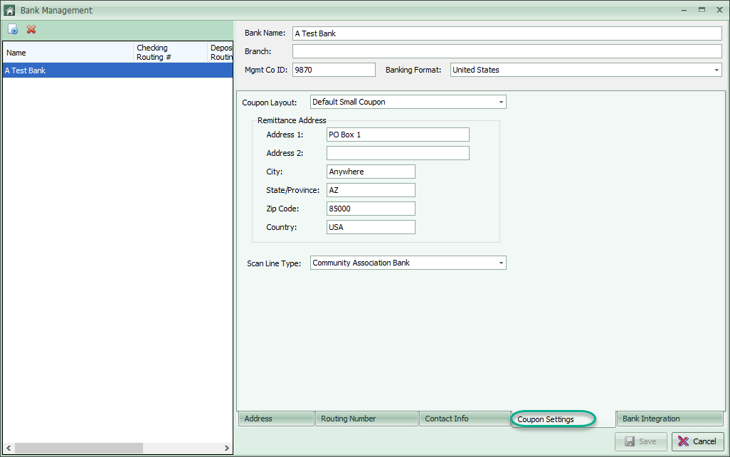
Task: Click the red delete bank icon
Action: (x=31, y=29)
